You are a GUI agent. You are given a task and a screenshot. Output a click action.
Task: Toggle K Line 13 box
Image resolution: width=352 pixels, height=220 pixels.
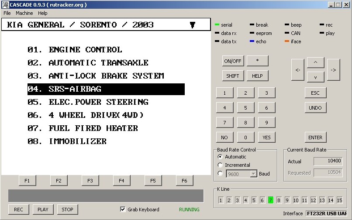pyautogui.click(x=322, y=200)
